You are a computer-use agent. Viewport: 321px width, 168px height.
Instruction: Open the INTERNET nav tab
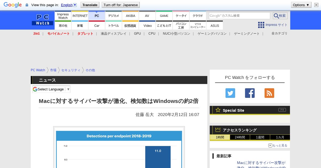(80, 16)
